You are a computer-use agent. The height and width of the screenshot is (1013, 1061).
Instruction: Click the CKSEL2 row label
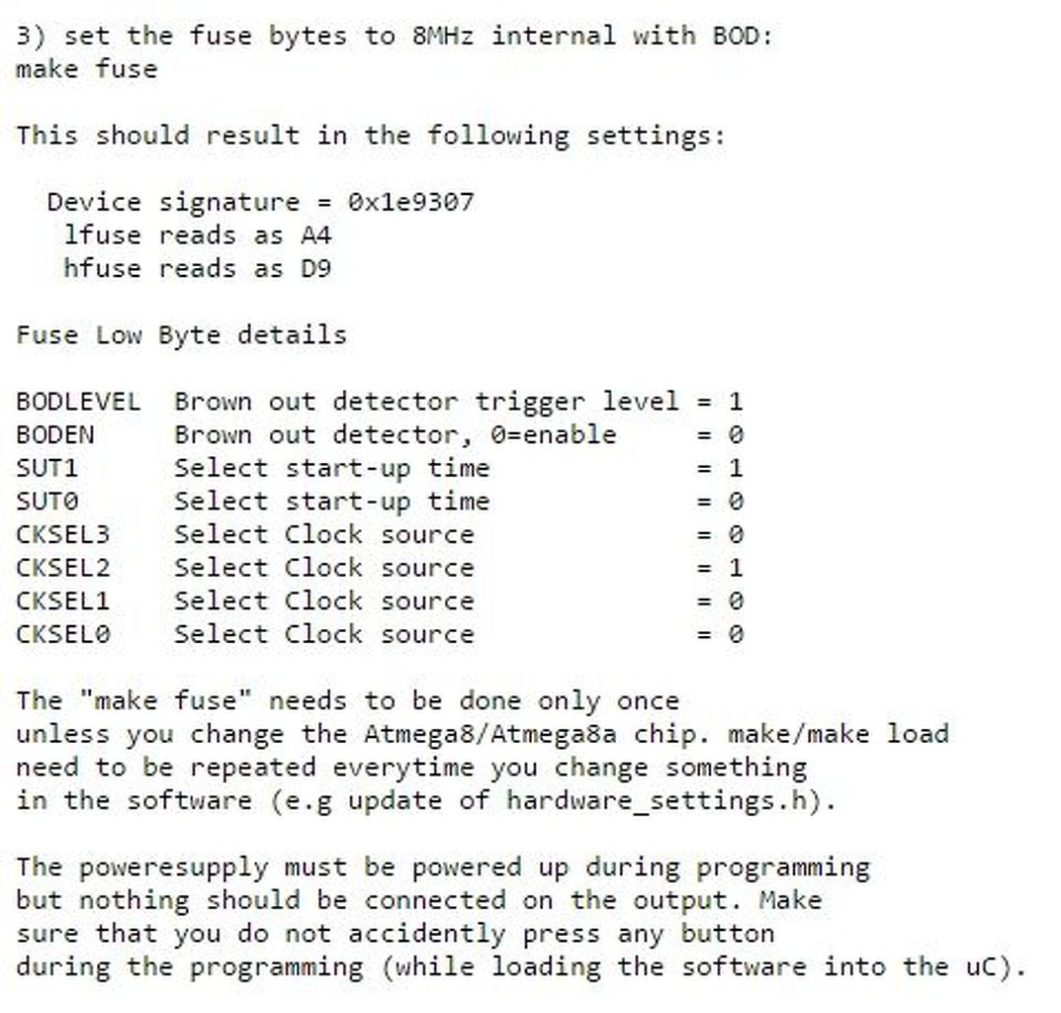tap(62, 568)
